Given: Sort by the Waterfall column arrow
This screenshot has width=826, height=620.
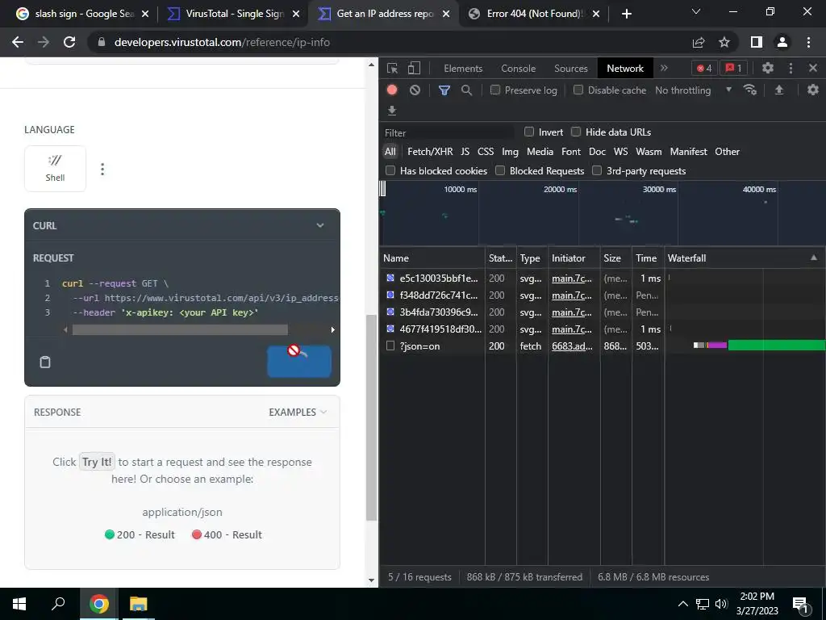Looking at the screenshot, I should point(814,258).
